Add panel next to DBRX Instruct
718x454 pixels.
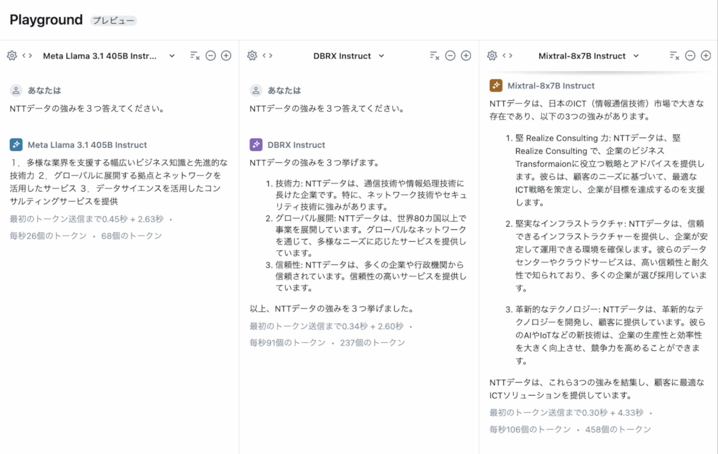coord(466,56)
